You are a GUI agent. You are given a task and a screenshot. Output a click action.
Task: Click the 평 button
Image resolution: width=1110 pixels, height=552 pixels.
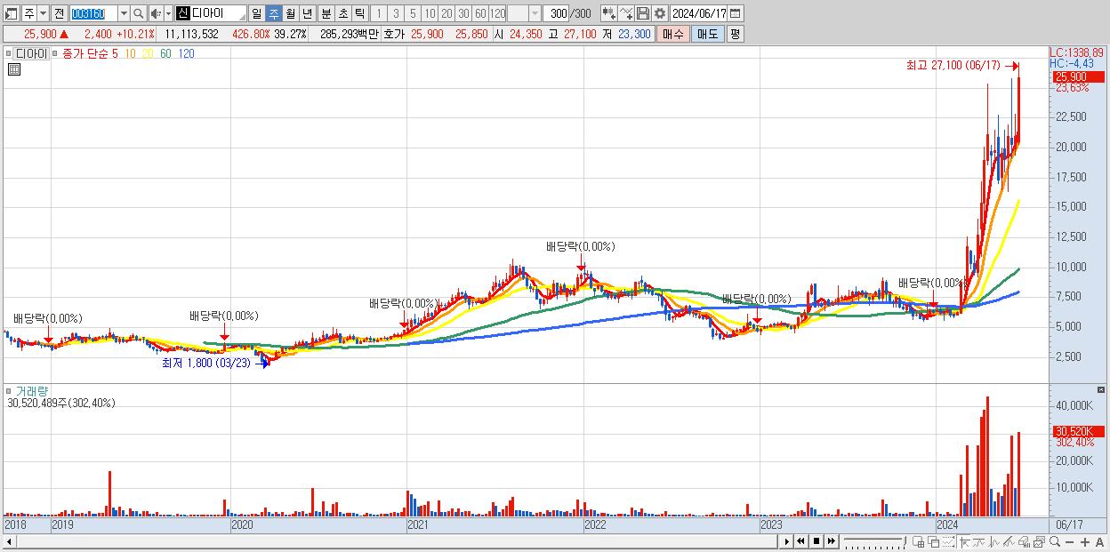tap(735, 34)
